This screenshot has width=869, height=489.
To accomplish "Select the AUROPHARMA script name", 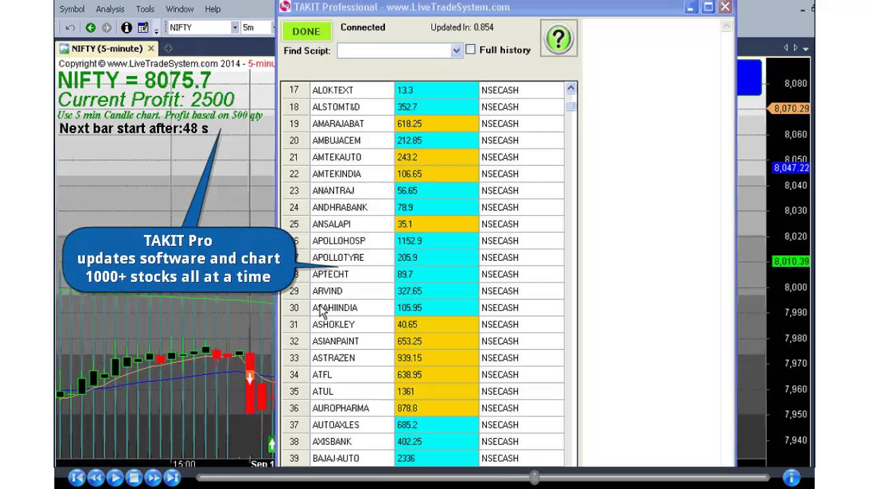I will coord(341,408).
